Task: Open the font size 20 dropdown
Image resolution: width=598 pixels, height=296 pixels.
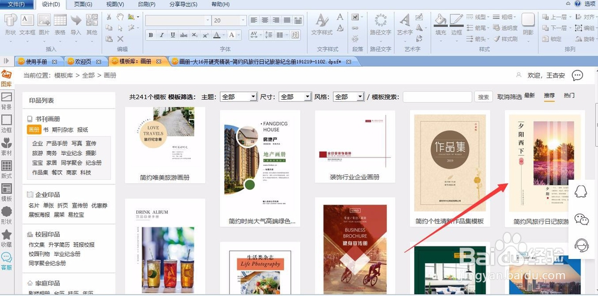Action: click(x=243, y=20)
